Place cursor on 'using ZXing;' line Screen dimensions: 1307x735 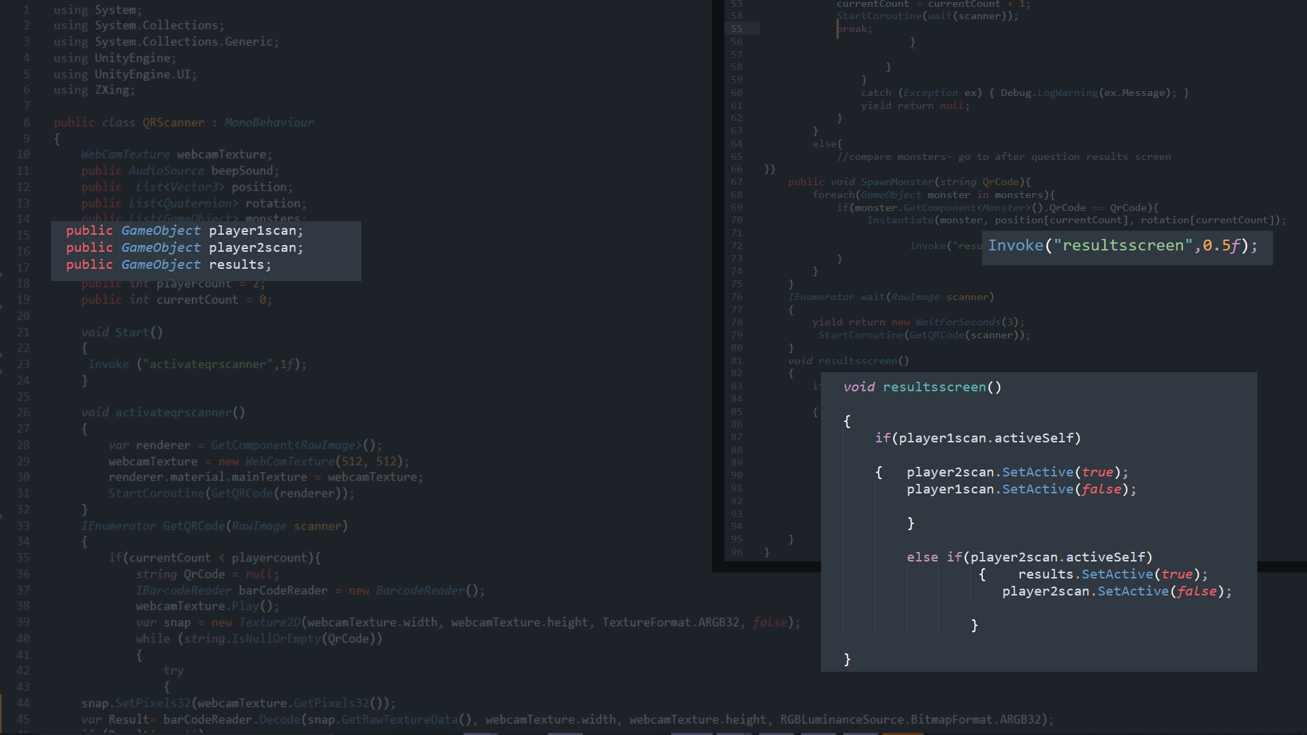click(x=95, y=90)
